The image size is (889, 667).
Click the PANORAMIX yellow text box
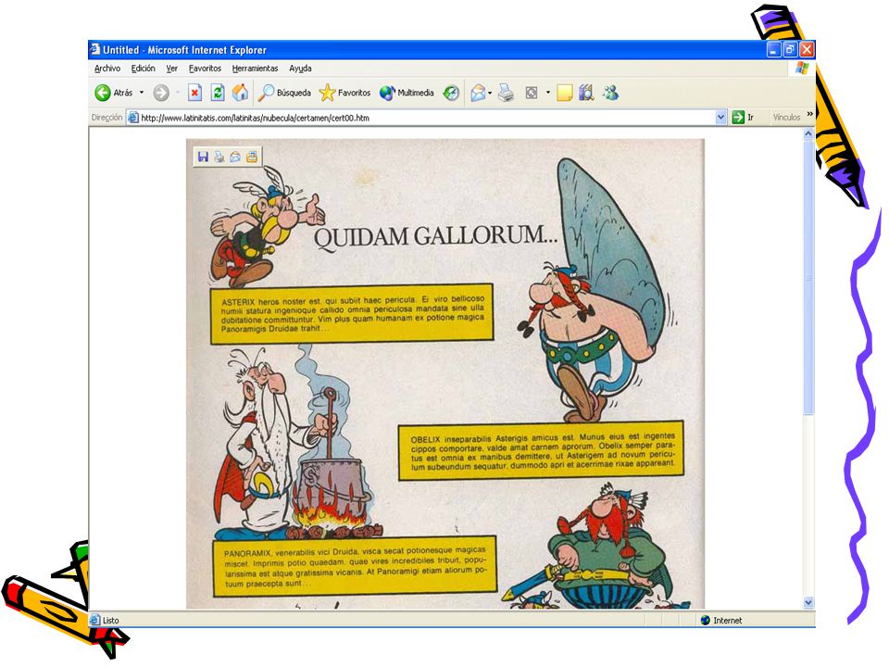pyautogui.click(x=355, y=566)
